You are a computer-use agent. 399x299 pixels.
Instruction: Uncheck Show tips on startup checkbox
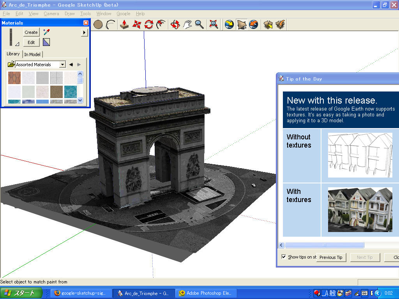[284, 257]
